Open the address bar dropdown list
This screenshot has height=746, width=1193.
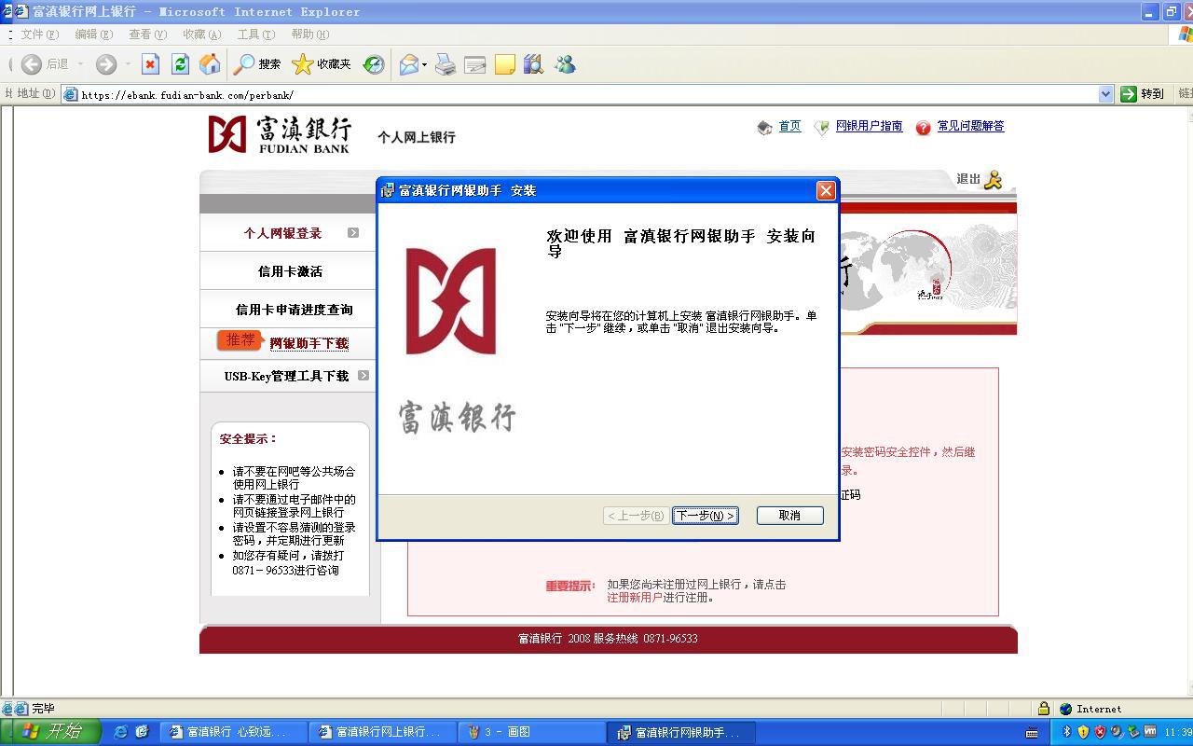coord(1105,94)
